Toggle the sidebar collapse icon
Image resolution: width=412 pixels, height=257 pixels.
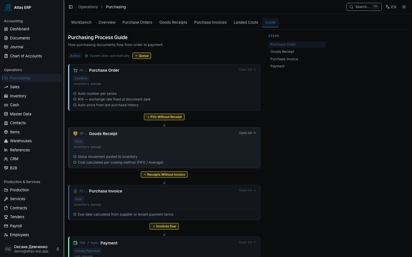click(71, 7)
